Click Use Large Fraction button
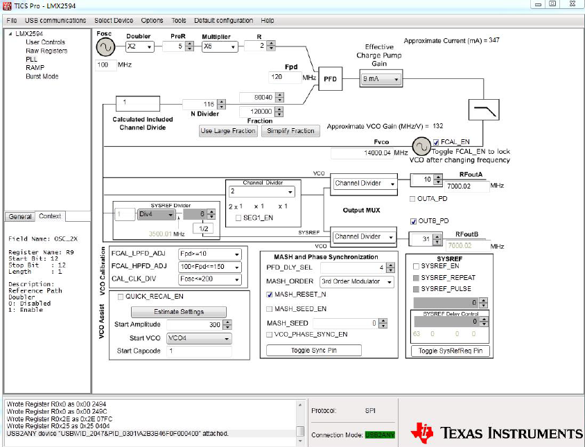Image resolution: width=585 pixels, height=447 pixels. (228, 131)
